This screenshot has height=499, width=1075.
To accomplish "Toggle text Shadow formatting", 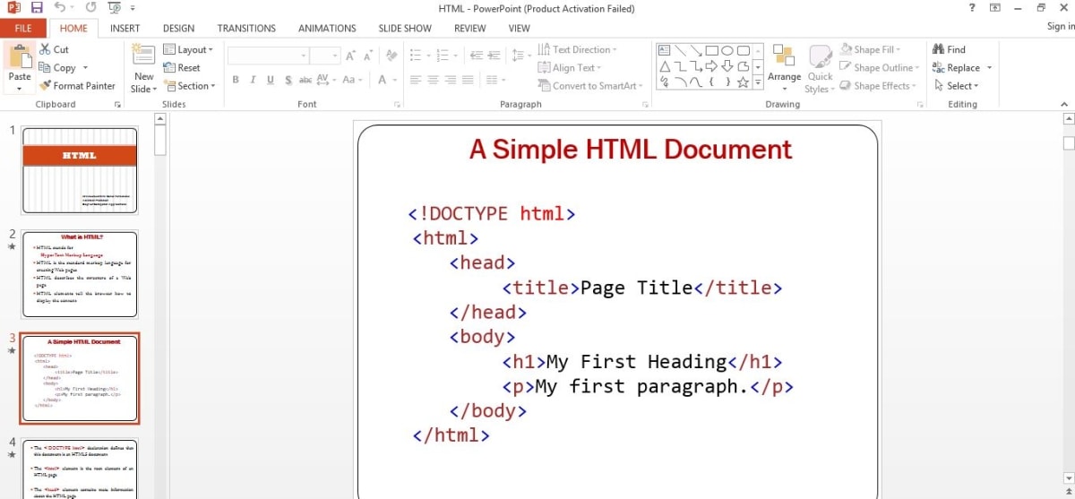I will [x=288, y=80].
